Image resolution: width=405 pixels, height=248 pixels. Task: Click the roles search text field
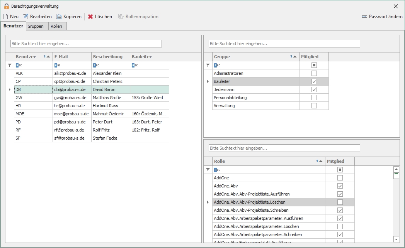coord(284,148)
